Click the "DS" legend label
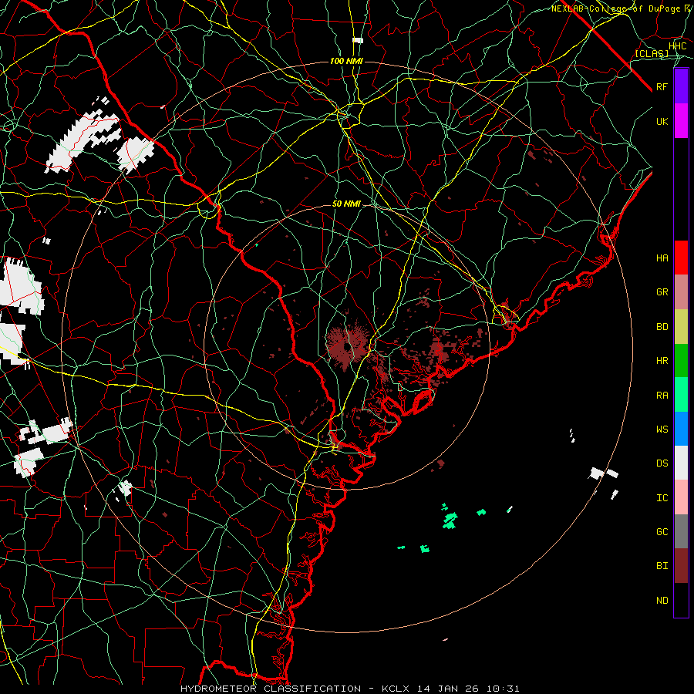Viewport: 694px width, 694px height. pos(662,463)
